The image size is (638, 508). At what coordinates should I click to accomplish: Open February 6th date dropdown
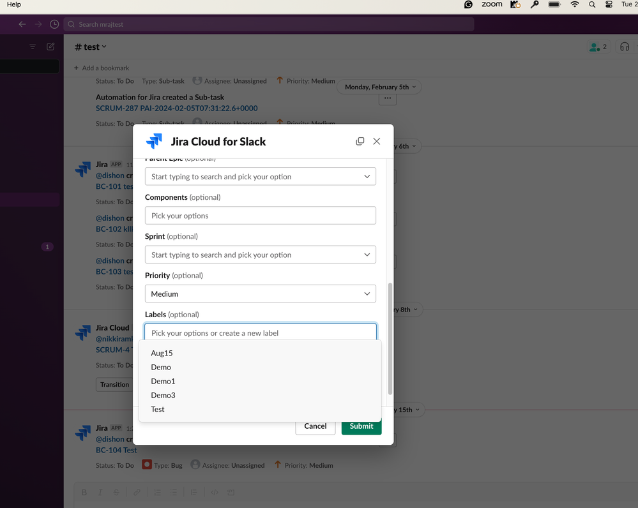(406, 146)
